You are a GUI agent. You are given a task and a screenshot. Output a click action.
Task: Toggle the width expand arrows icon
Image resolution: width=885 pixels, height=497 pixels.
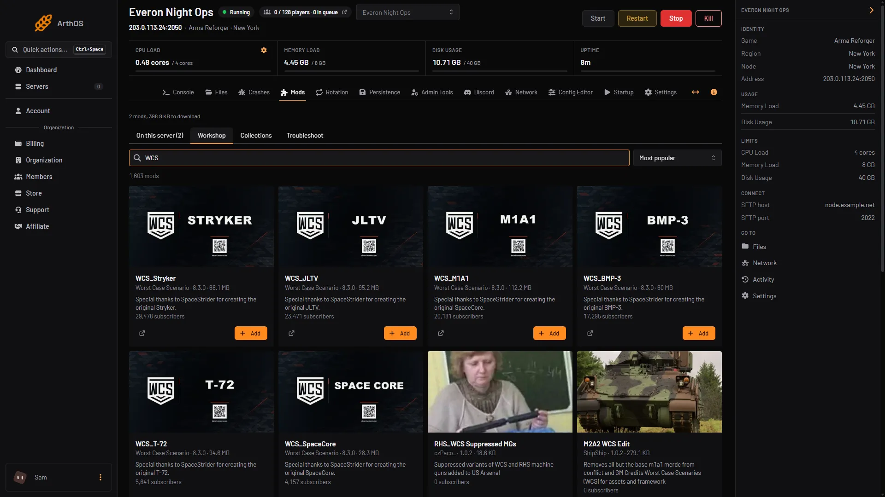(695, 92)
